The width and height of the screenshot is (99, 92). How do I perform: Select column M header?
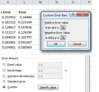pos(41,2)
